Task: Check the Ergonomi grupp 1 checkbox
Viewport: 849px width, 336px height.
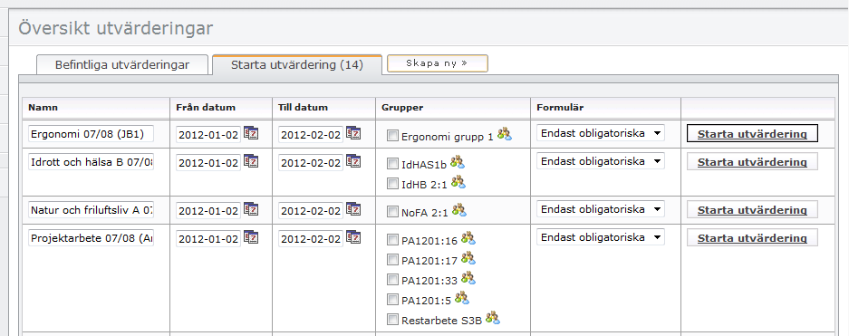Action: [x=392, y=136]
